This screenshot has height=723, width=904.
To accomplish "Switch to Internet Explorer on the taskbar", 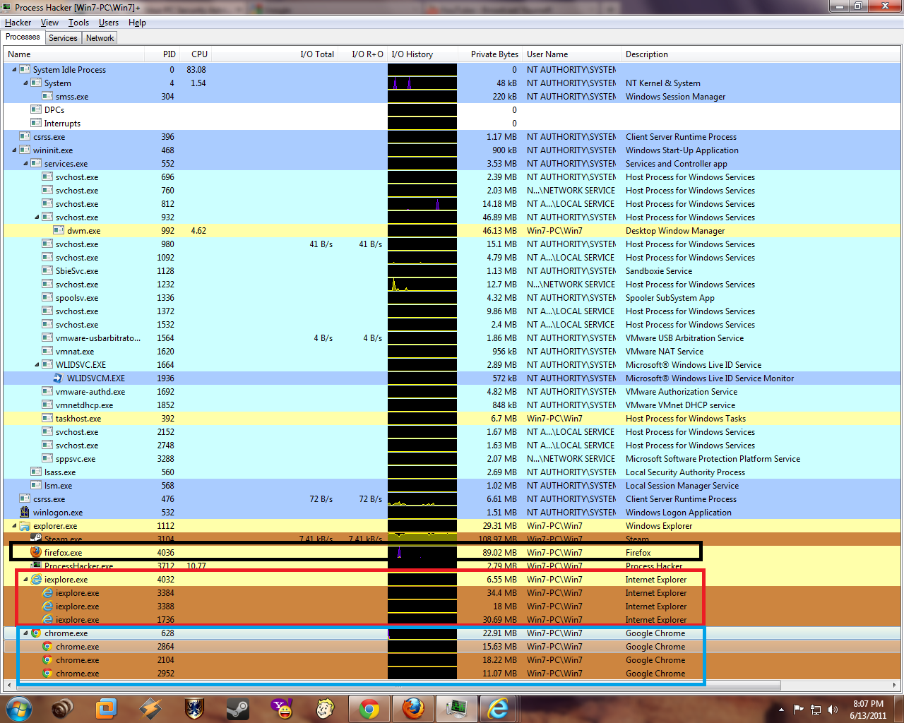I will 499,708.
